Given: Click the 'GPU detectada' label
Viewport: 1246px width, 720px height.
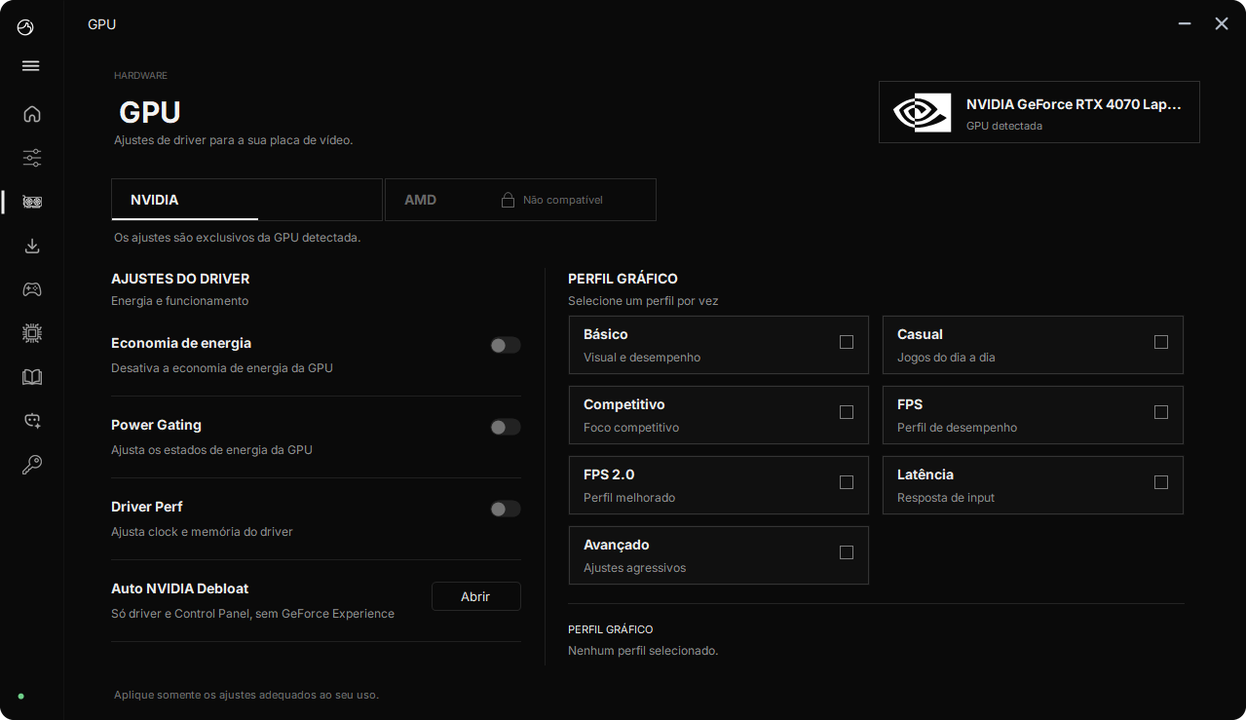Looking at the screenshot, I should [x=1004, y=126].
